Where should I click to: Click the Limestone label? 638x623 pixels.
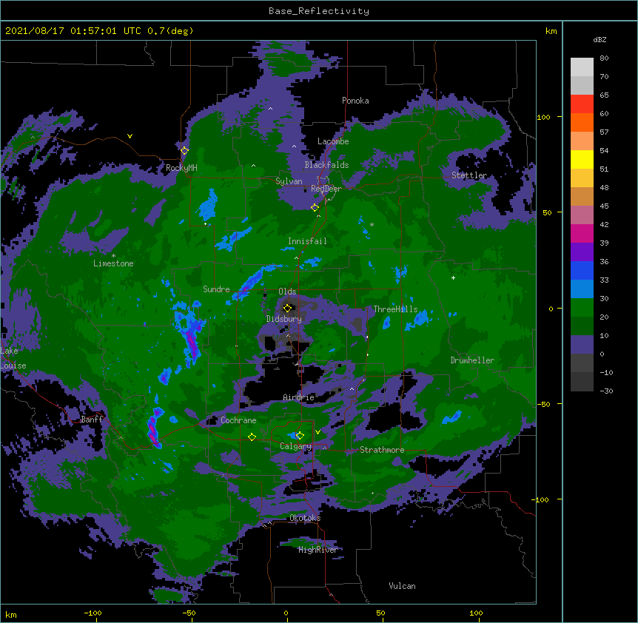[113, 263]
